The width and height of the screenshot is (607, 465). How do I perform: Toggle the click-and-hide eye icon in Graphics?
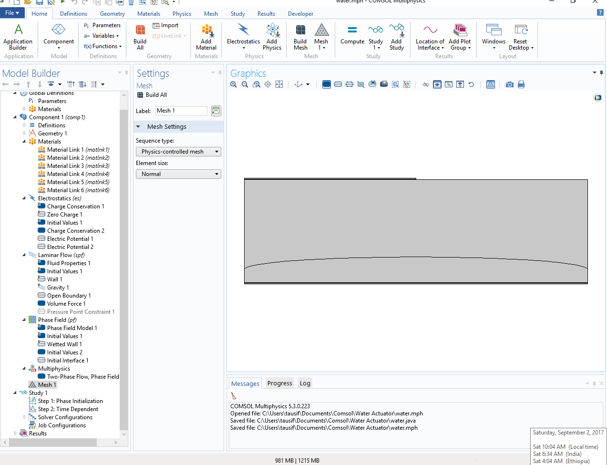[425, 84]
